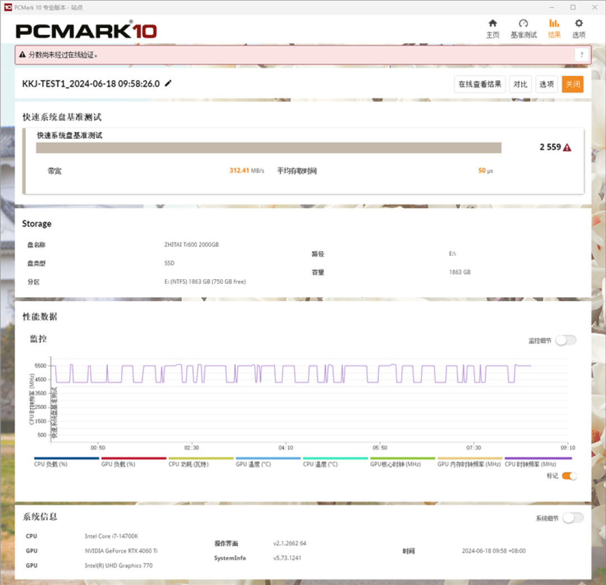Click the time value 2024-06-18 09:58 +08:00

494,551
